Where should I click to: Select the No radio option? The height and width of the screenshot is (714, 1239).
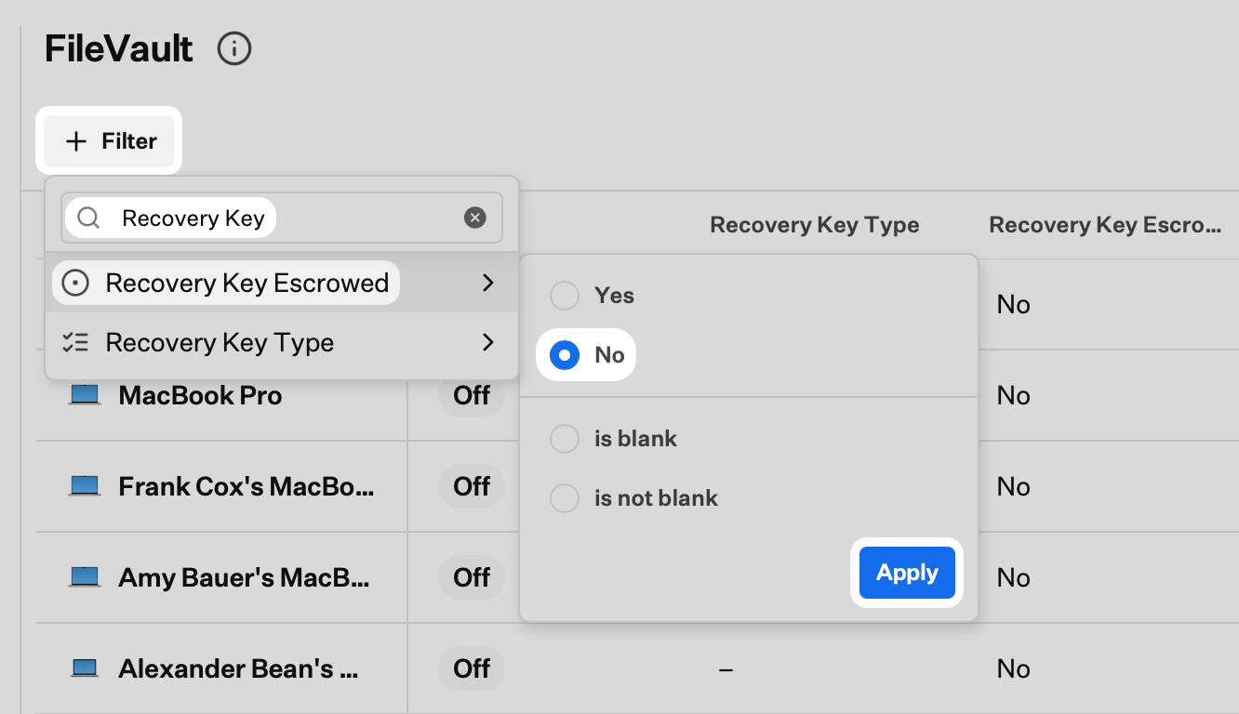[x=565, y=355]
